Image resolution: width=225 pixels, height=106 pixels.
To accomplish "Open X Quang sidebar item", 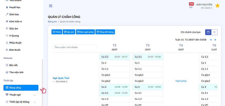I will click(x=14, y=36).
